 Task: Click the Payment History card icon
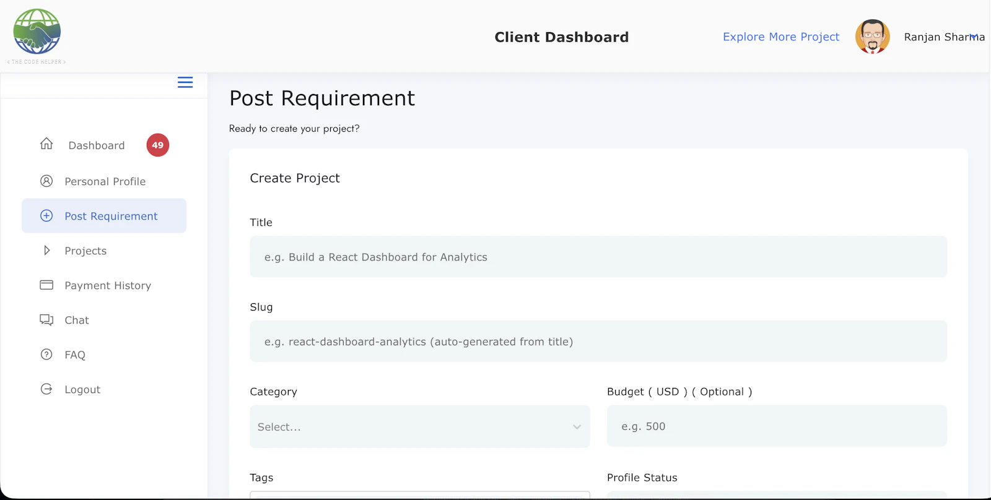click(x=46, y=285)
